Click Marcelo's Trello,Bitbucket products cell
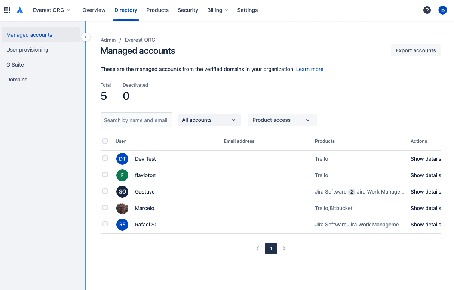The width and height of the screenshot is (454, 290). [x=334, y=208]
